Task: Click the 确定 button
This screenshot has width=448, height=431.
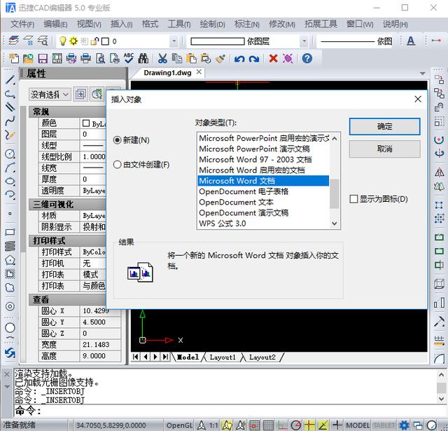Action: coord(384,127)
